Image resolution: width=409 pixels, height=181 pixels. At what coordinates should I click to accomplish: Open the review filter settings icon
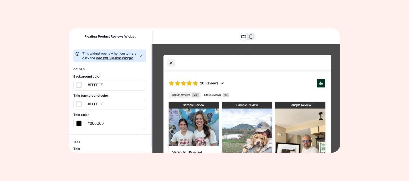[321, 83]
